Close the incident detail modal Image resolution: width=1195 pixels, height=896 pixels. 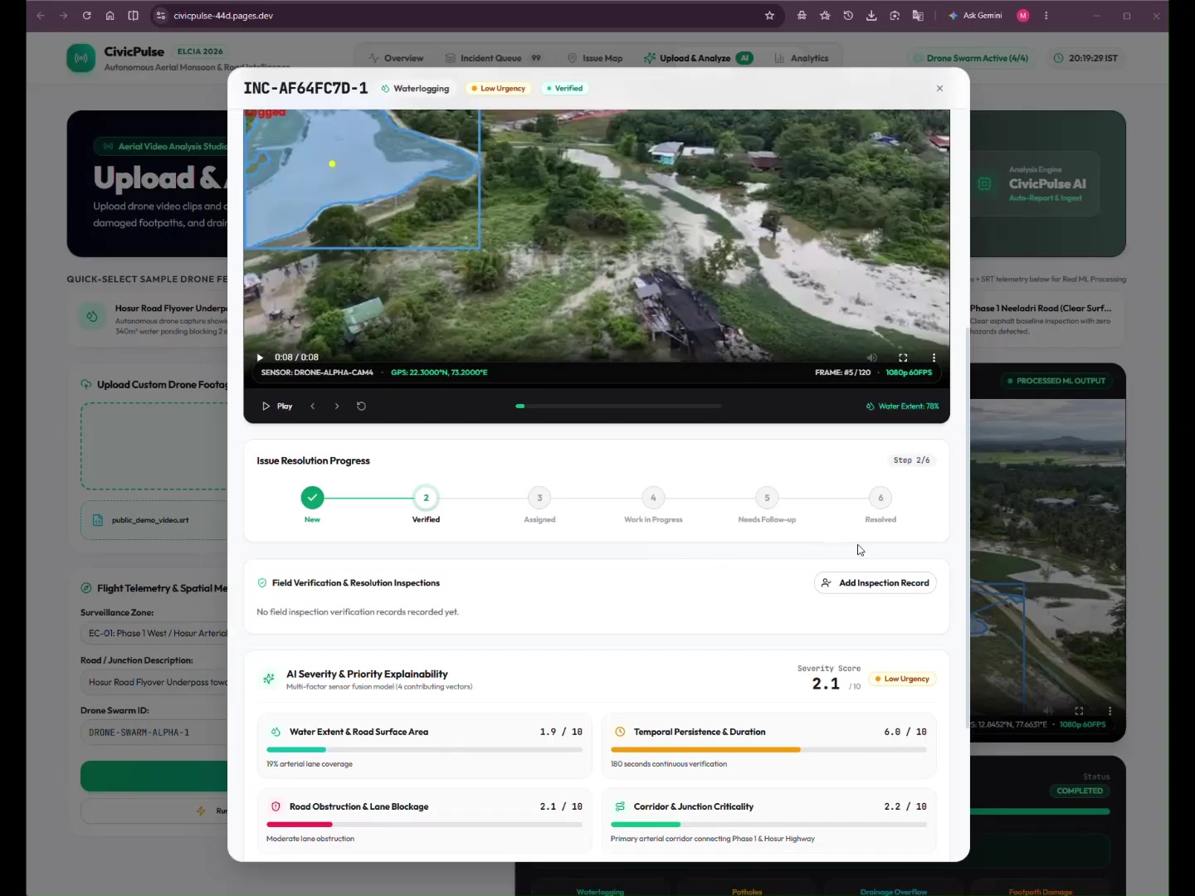(939, 88)
